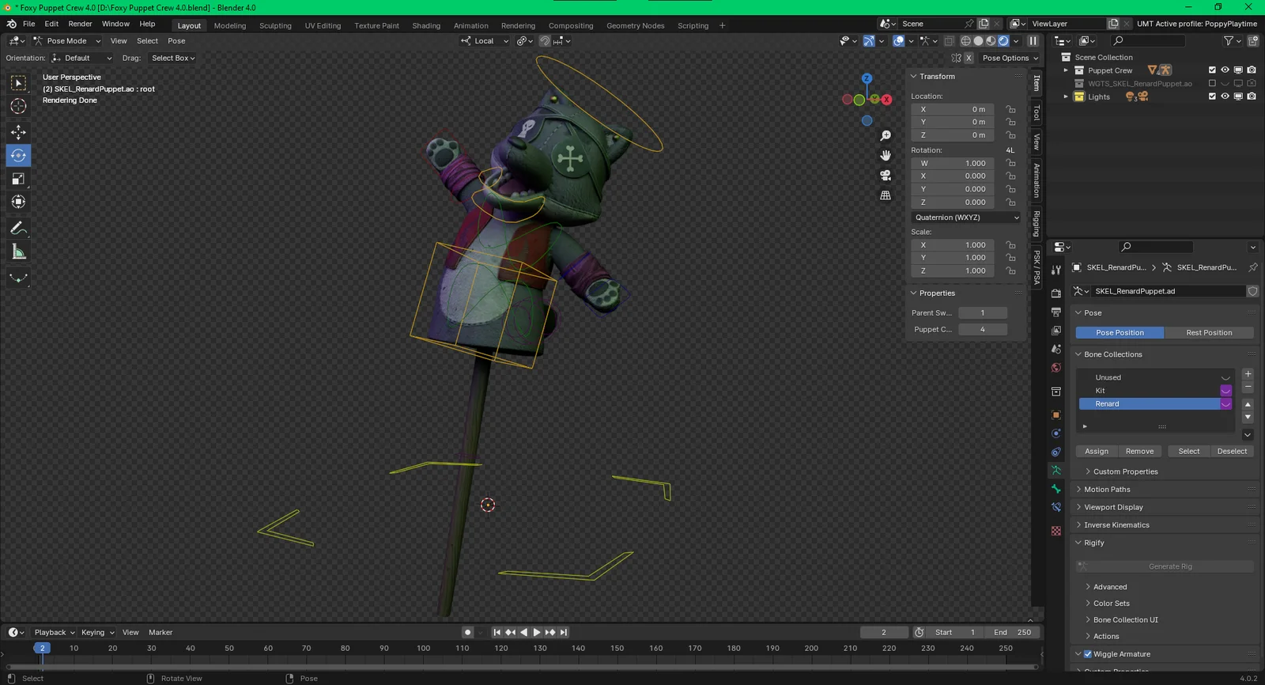Open the Render properties tab icon

[1056, 293]
